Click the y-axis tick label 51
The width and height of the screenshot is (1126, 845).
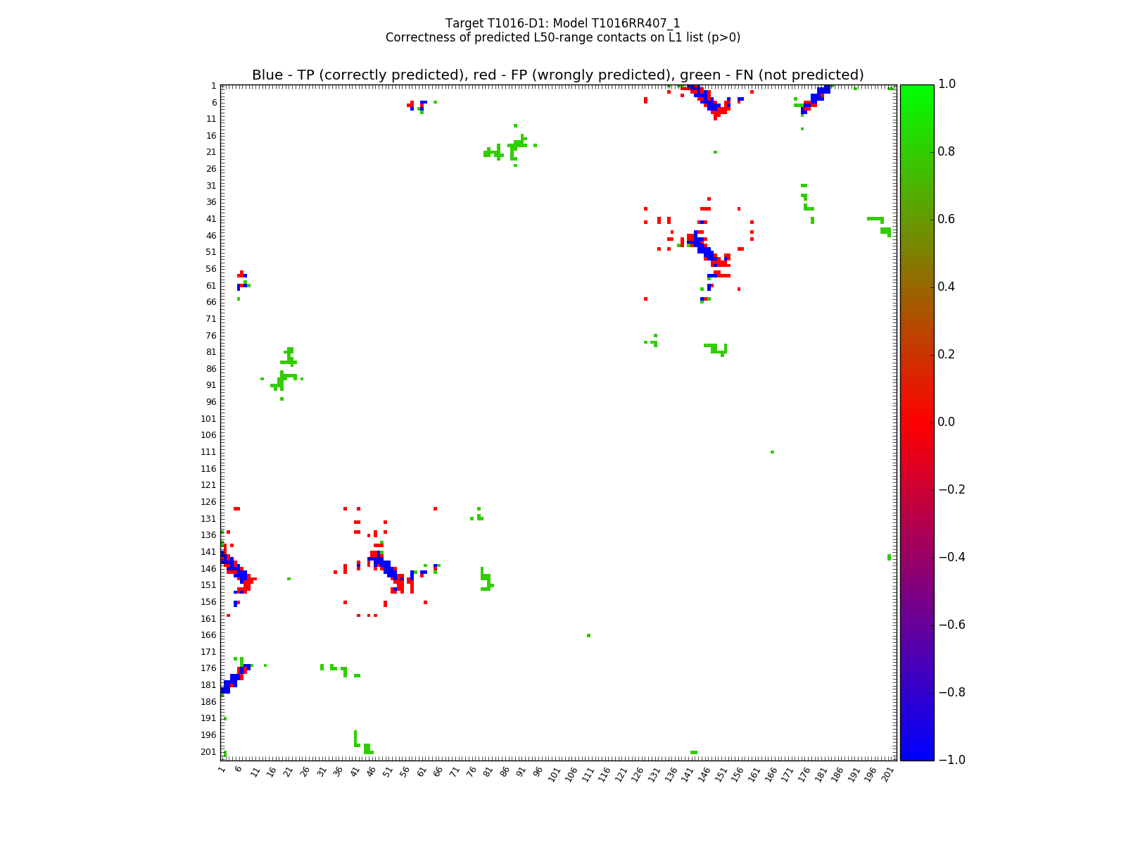click(x=210, y=252)
